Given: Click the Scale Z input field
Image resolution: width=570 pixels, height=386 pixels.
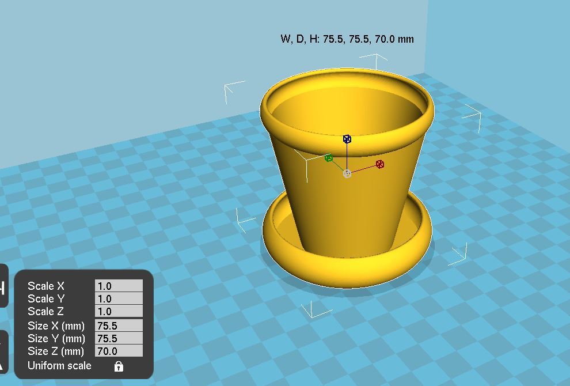Looking at the screenshot, I should pyautogui.click(x=119, y=311).
